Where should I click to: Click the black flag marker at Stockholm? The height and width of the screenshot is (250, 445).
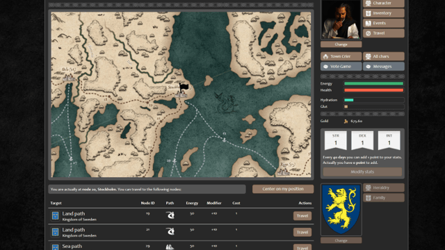click(184, 87)
